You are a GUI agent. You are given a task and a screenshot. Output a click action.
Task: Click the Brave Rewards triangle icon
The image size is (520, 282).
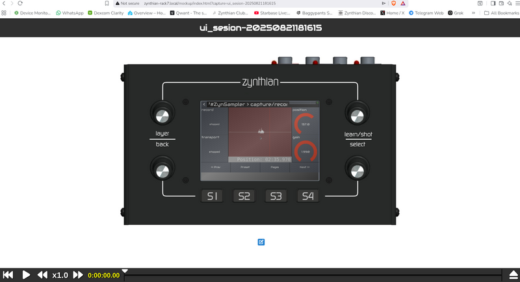402,3
